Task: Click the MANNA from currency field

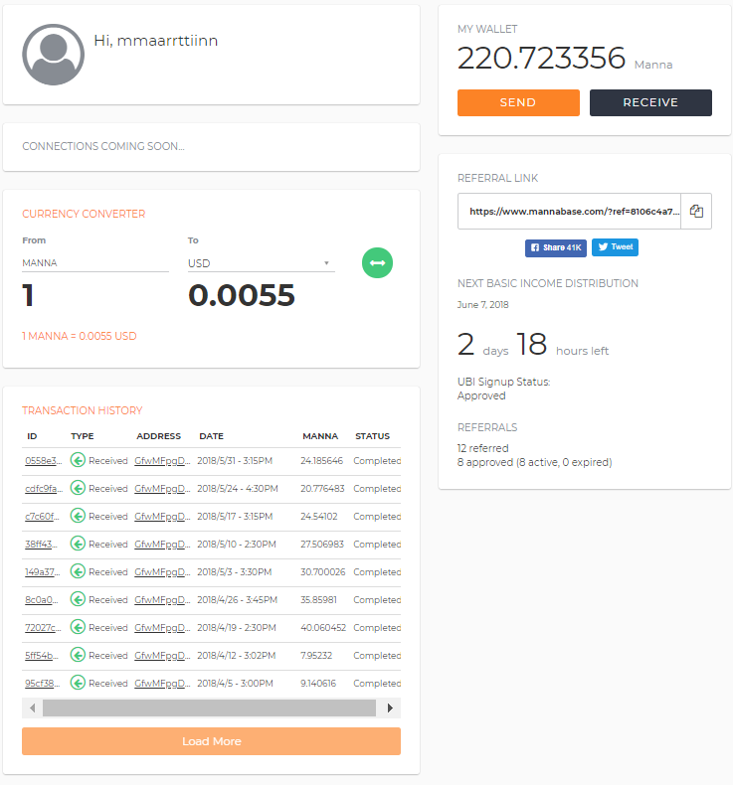Action: click(95, 263)
